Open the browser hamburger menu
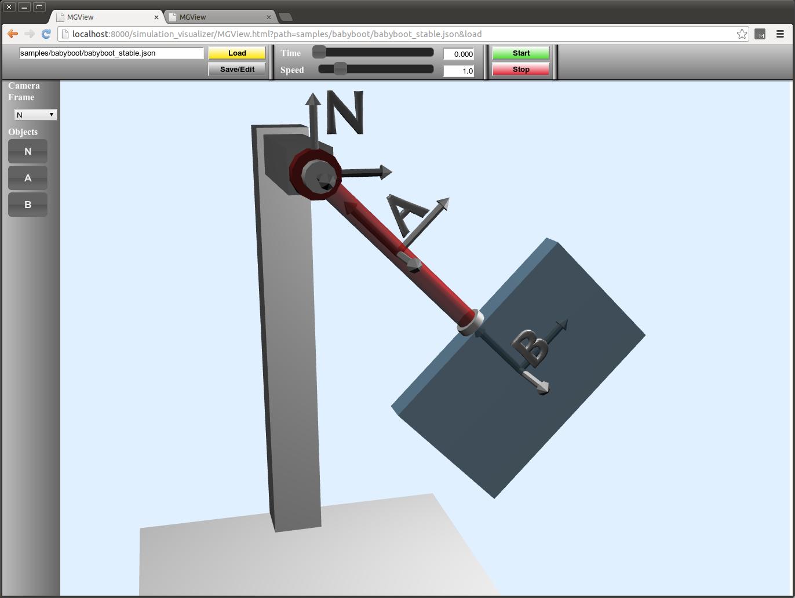This screenshot has width=795, height=598. [x=780, y=34]
